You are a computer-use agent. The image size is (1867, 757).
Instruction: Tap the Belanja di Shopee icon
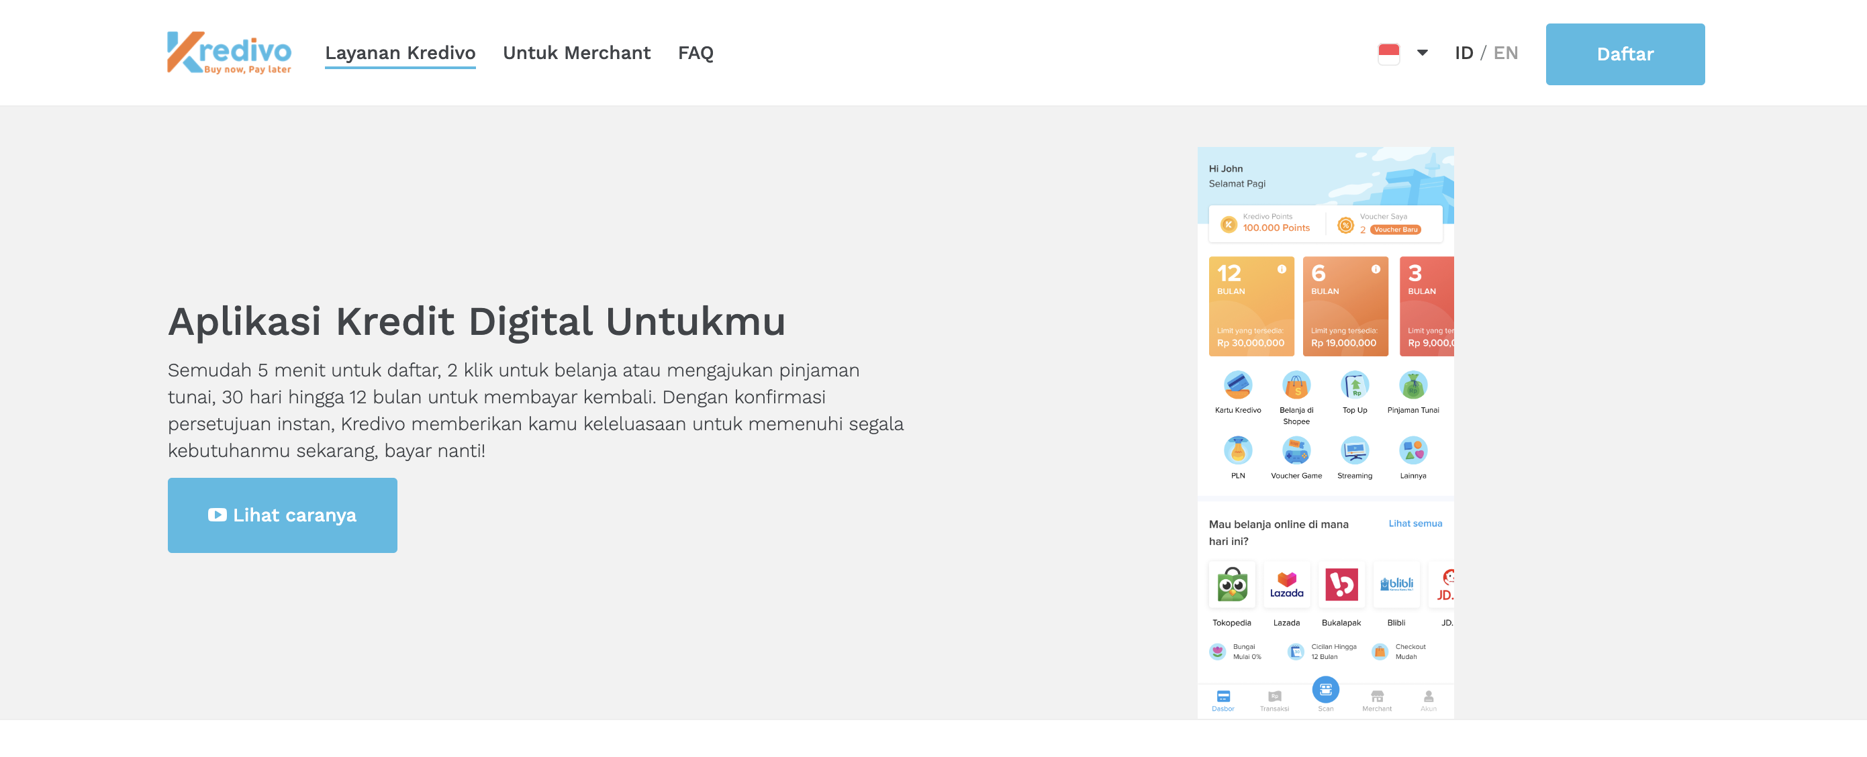click(x=1296, y=385)
